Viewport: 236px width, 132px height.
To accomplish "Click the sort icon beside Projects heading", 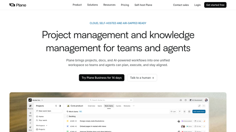I will 56,106.
